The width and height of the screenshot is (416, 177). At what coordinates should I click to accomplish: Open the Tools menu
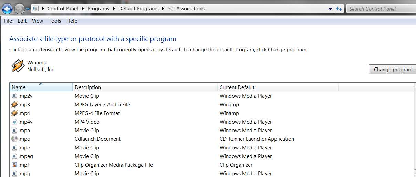[x=55, y=21]
